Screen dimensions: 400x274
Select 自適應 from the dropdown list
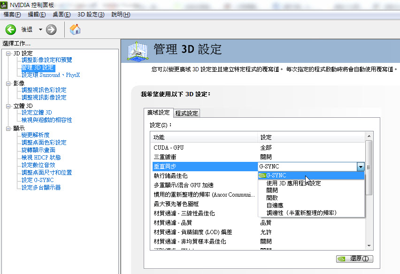coord(275,205)
